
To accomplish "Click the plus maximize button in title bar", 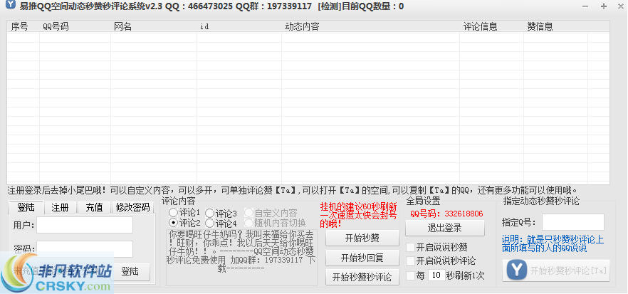I will 604,6.
